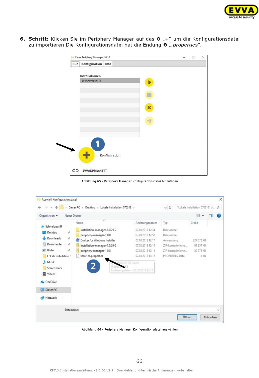
Task: Expand the Dateiname dropdown arrow
Action: pyautogui.click(x=218, y=310)
